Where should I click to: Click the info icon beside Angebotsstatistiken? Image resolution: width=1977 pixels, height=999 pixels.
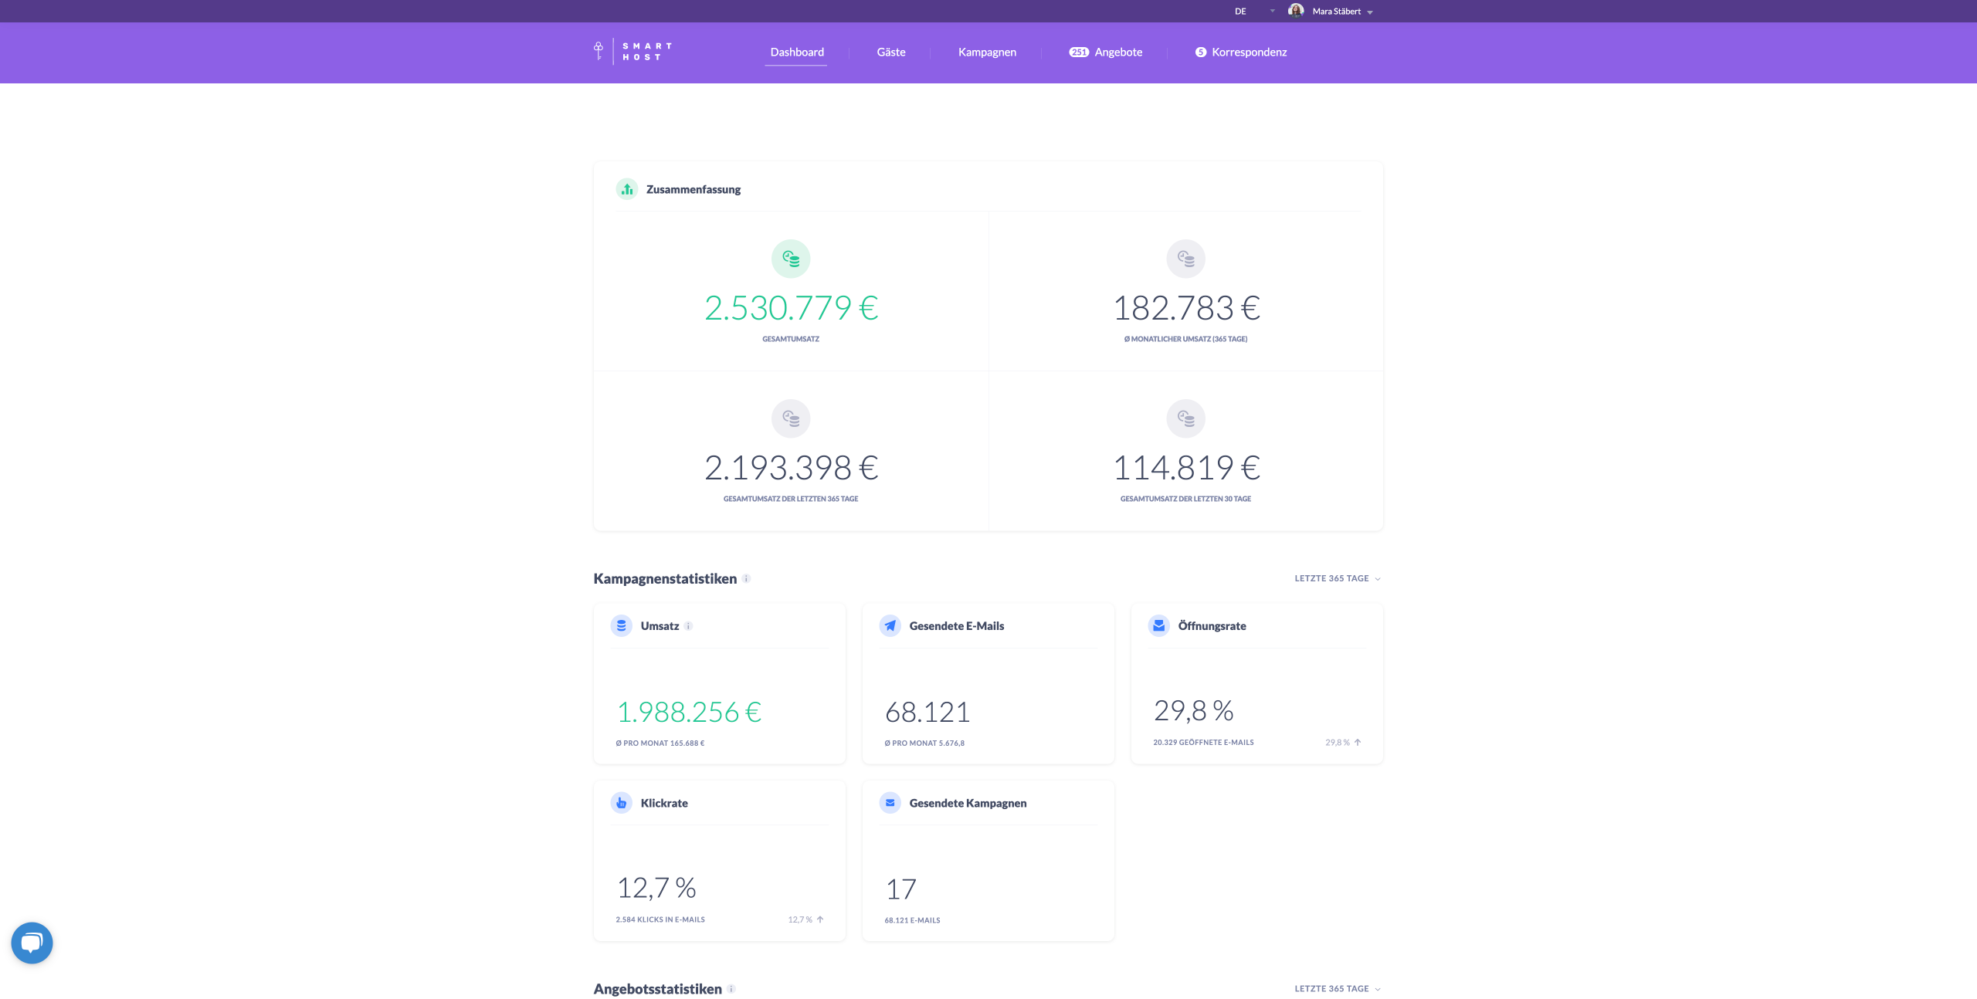(731, 989)
